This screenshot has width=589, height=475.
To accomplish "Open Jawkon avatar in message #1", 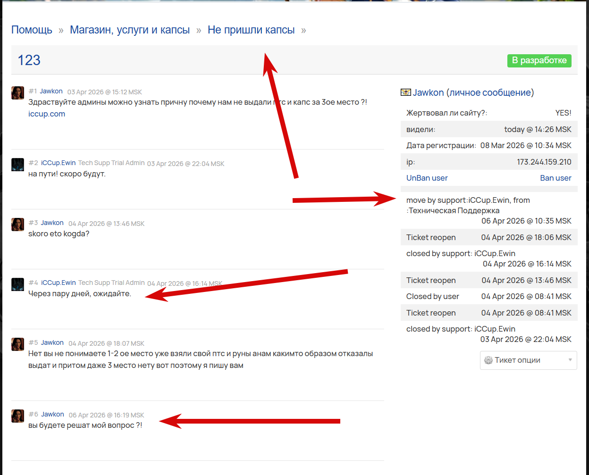I will 17,92.
